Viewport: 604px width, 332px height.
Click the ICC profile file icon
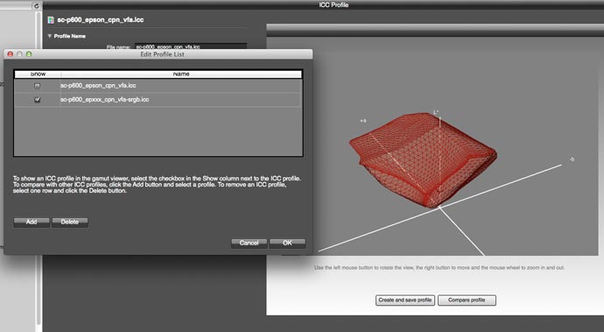click(51, 20)
